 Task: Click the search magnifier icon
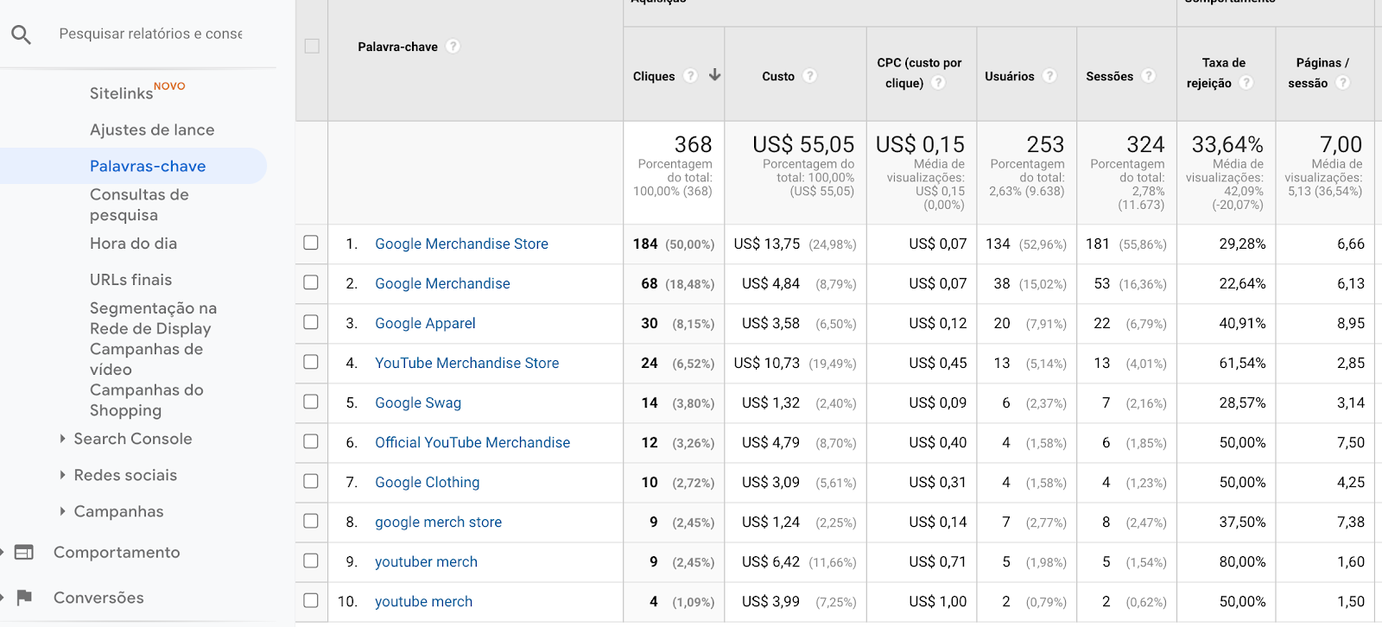21,35
